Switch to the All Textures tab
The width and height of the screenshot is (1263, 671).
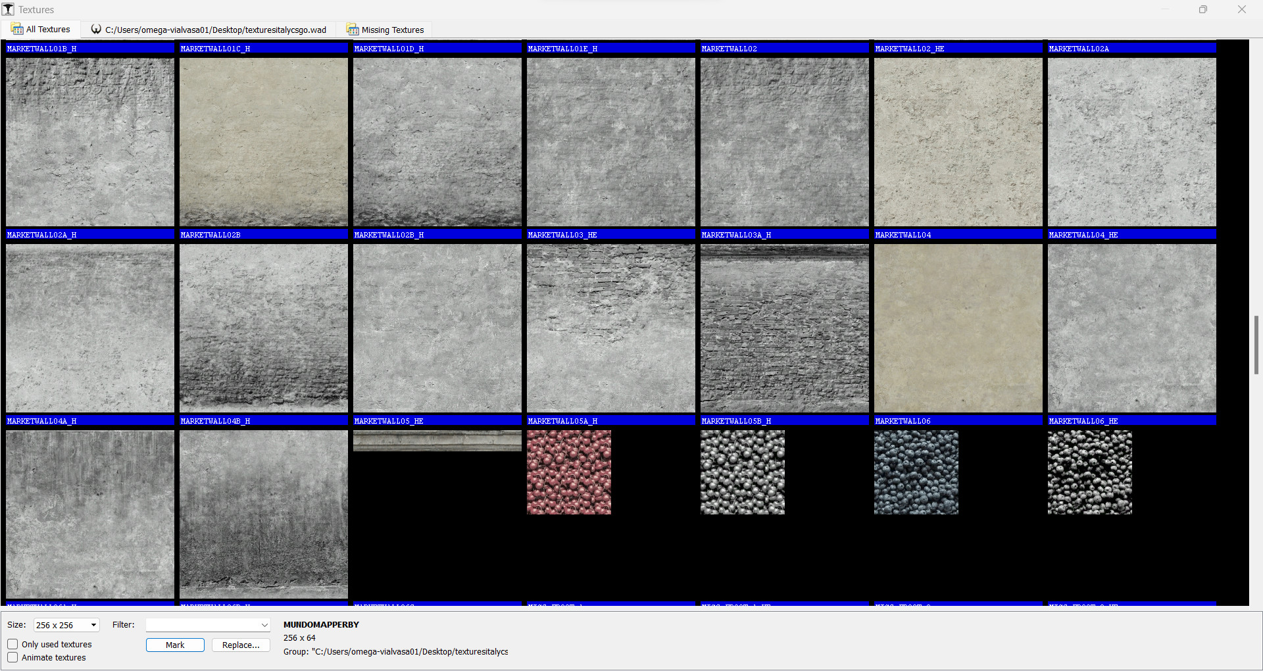pyautogui.click(x=46, y=29)
